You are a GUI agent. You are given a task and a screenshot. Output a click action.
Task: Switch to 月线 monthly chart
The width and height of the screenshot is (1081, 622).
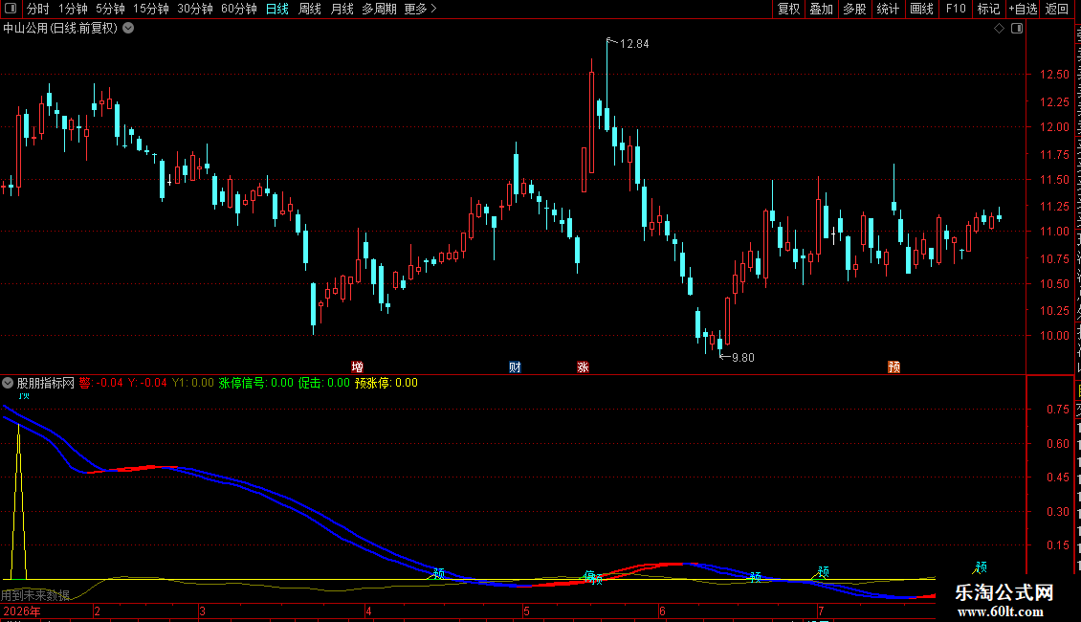pyautogui.click(x=342, y=9)
